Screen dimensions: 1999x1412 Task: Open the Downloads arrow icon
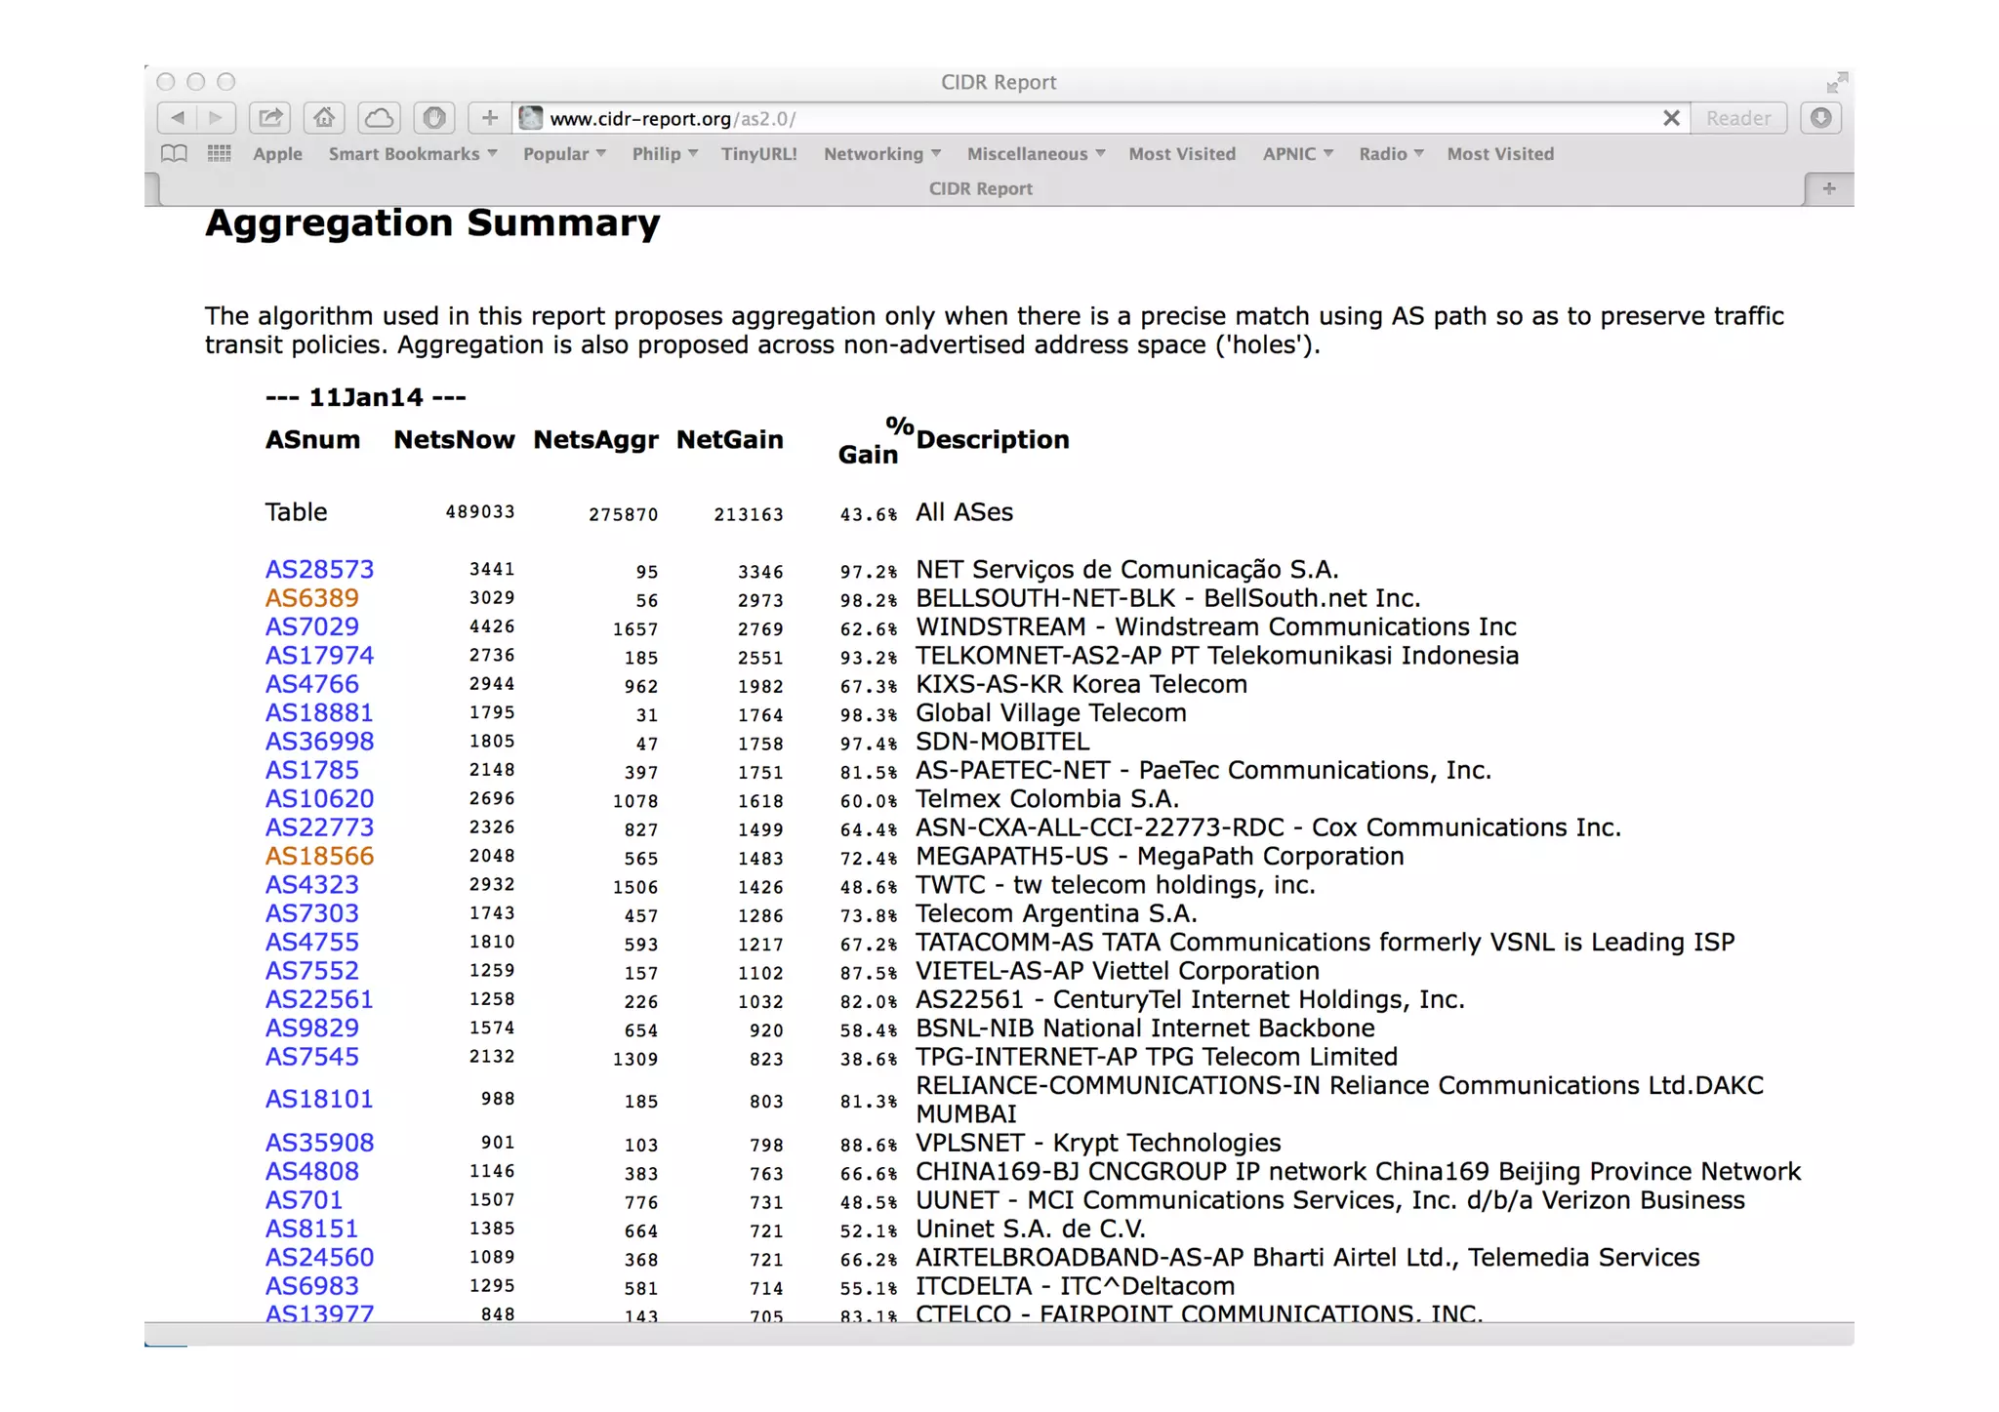(1820, 118)
